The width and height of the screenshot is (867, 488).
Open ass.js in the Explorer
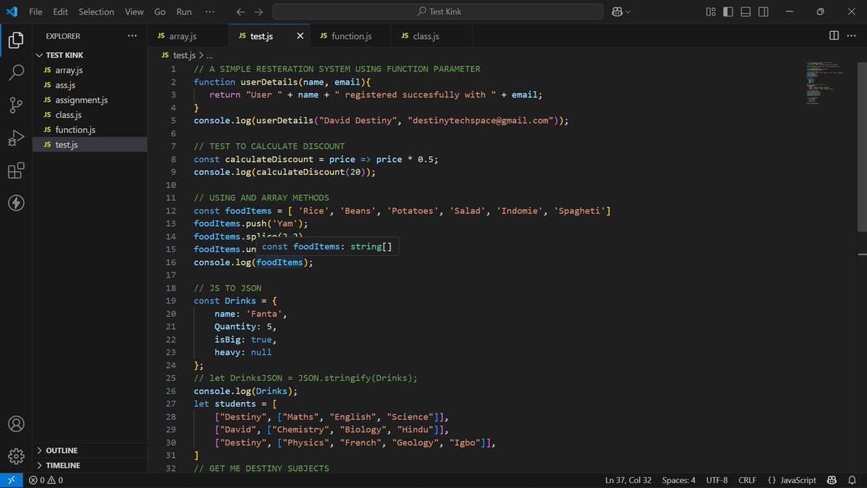(x=89, y=85)
